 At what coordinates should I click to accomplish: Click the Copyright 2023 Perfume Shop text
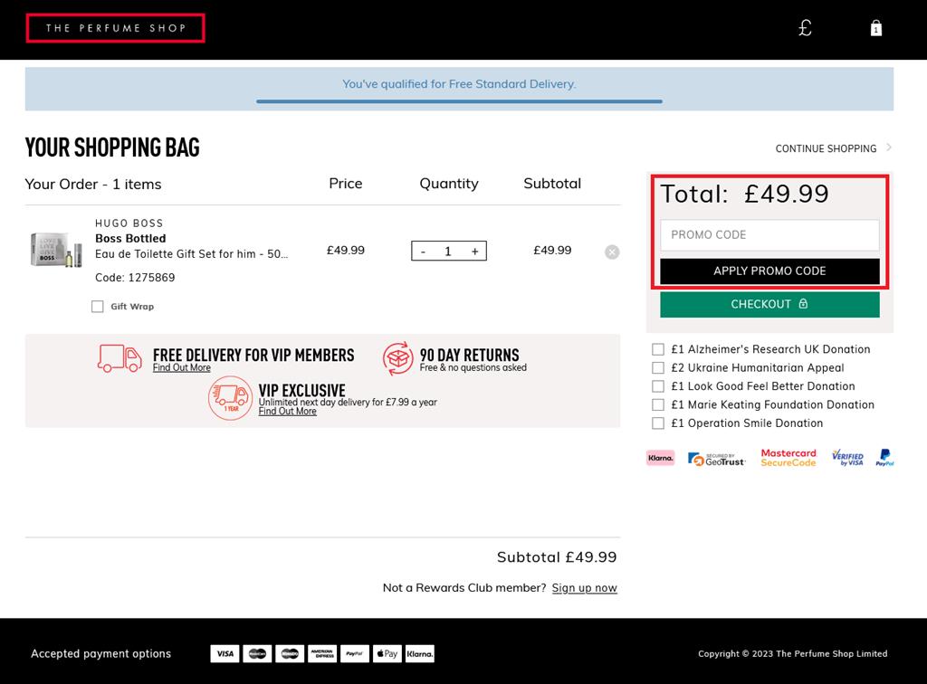[792, 654]
